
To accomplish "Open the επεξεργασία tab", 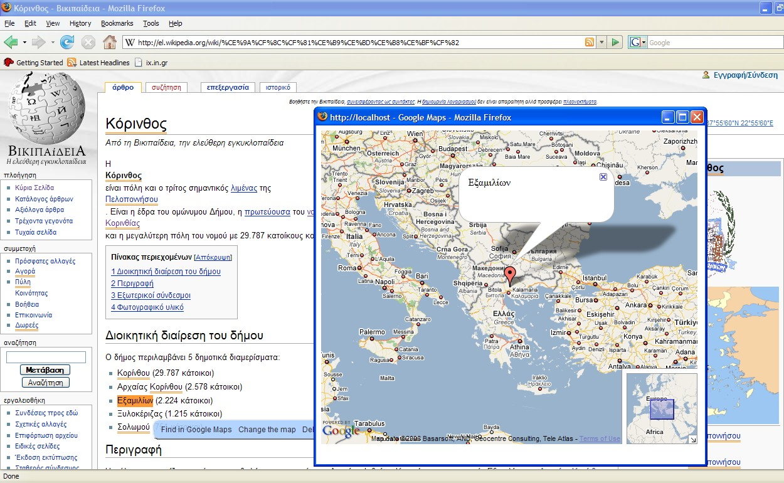I will pyautogui.click(x=228, y=87).
